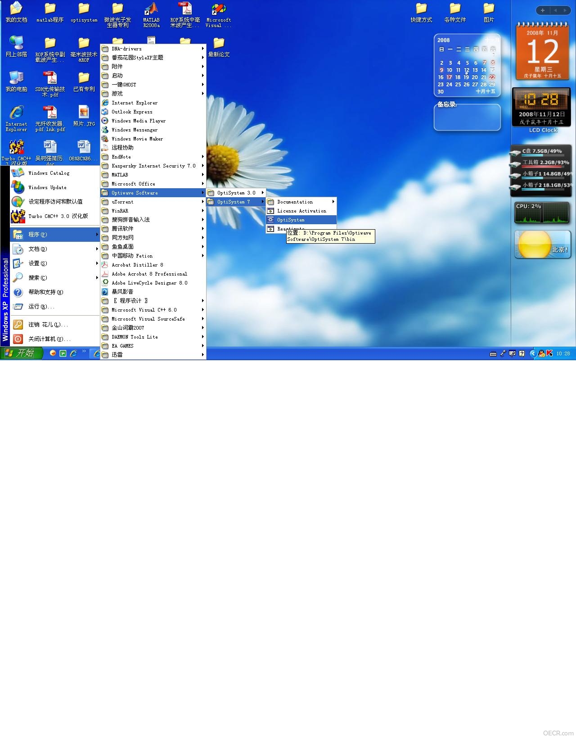
Task: Select License Activation menu entry
Action: click(301, 211)
